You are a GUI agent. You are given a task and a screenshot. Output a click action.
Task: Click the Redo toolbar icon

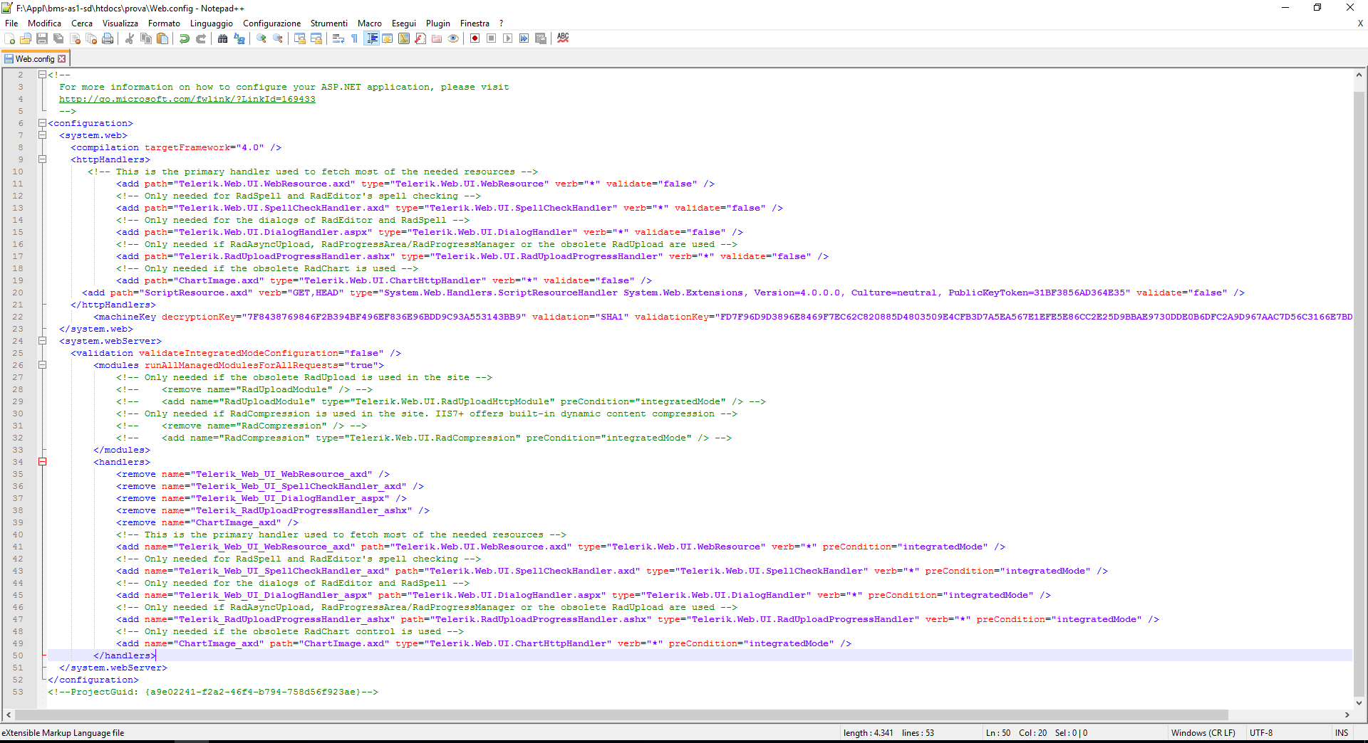point(201,38)
